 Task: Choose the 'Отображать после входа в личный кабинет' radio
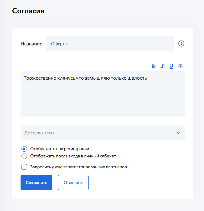[x=24, y=156]
